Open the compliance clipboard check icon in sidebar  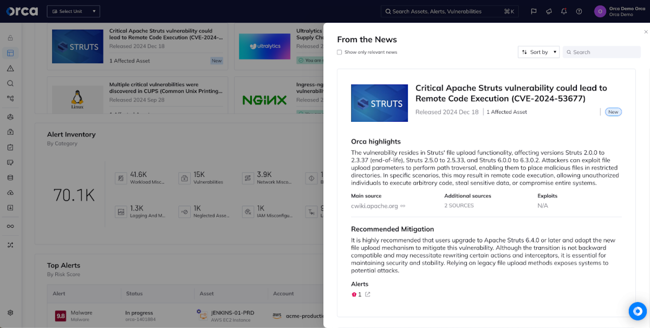click(10, 147)
